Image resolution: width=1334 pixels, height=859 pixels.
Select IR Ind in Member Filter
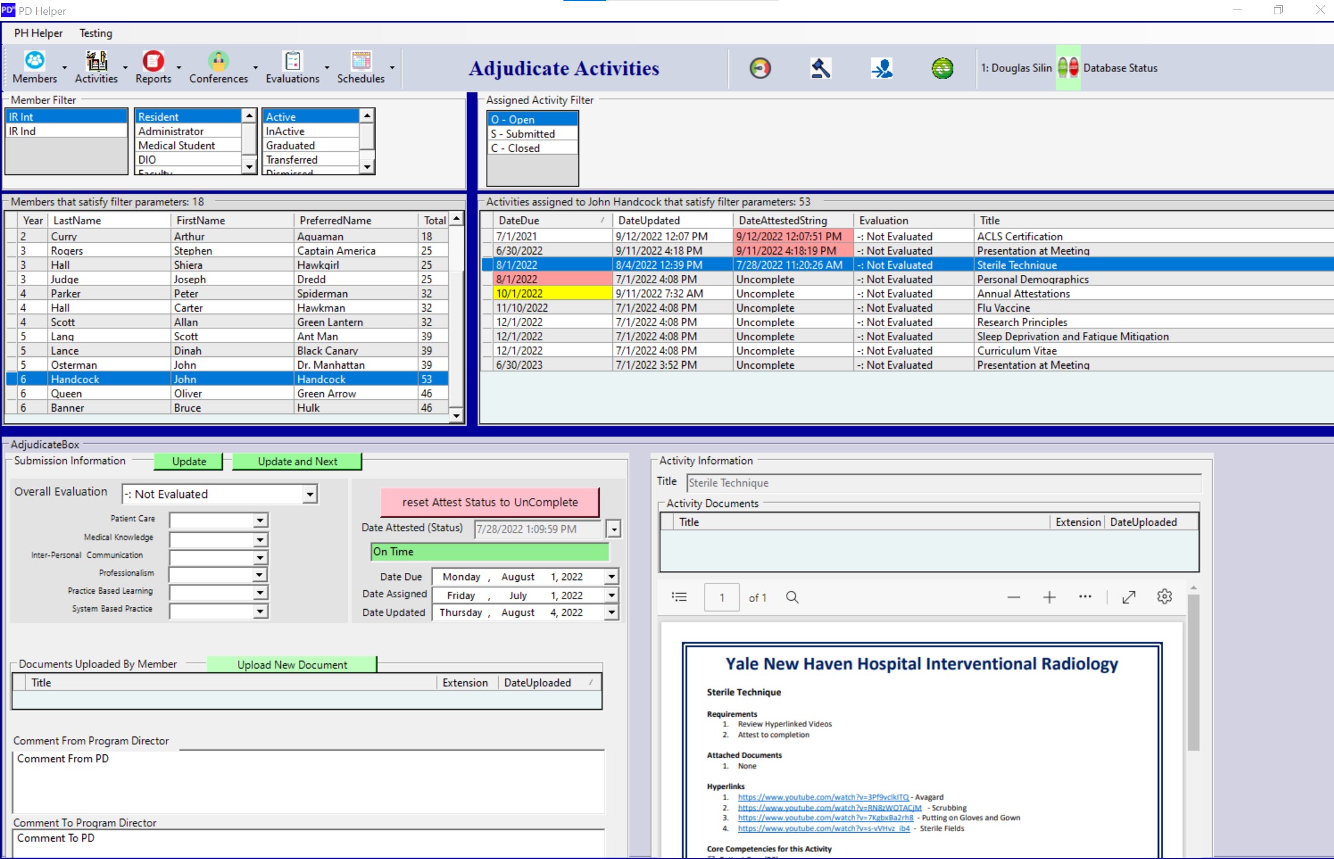click(67, 131)
